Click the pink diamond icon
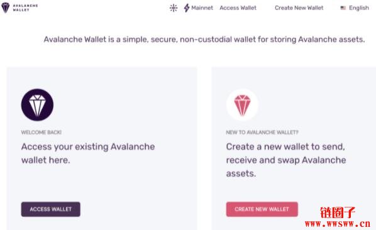Screen dimensions: 376x230 pyautogui.click(x=242, y=105)
